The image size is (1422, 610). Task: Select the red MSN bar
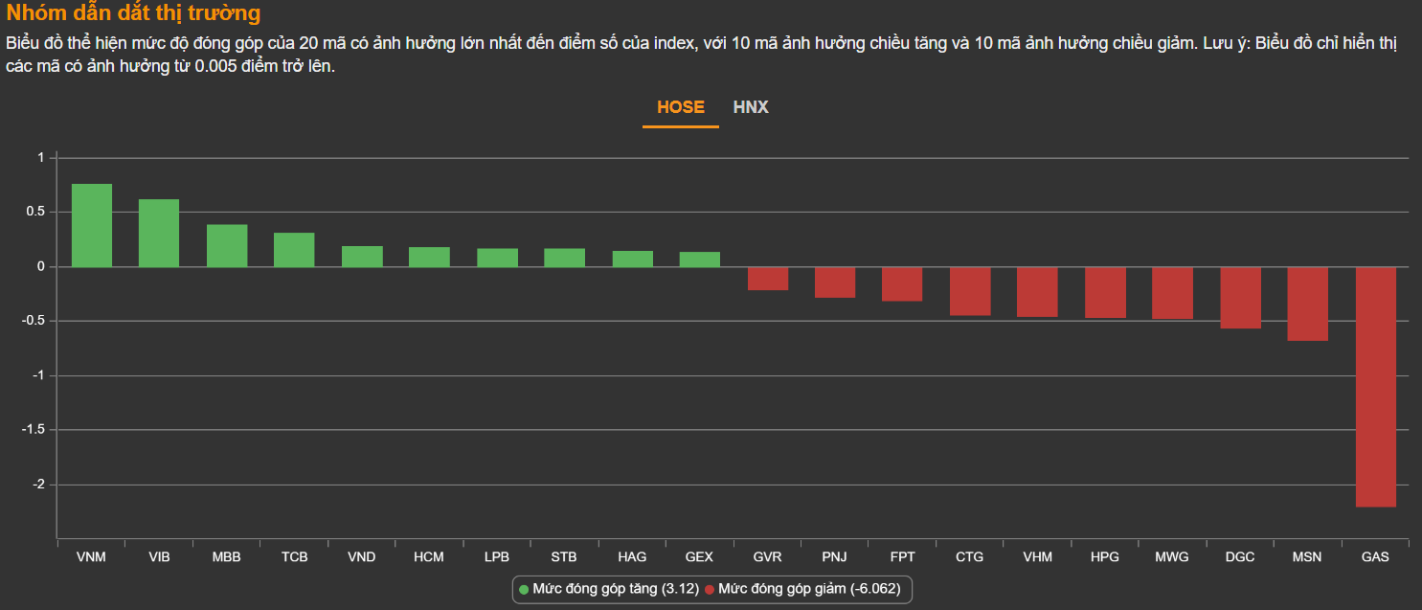(1307, 304)
